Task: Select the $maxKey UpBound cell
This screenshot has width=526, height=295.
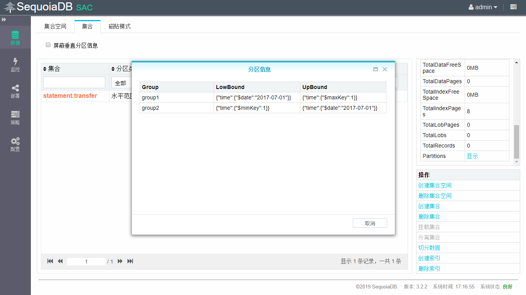Action: (x=343, y=97)
